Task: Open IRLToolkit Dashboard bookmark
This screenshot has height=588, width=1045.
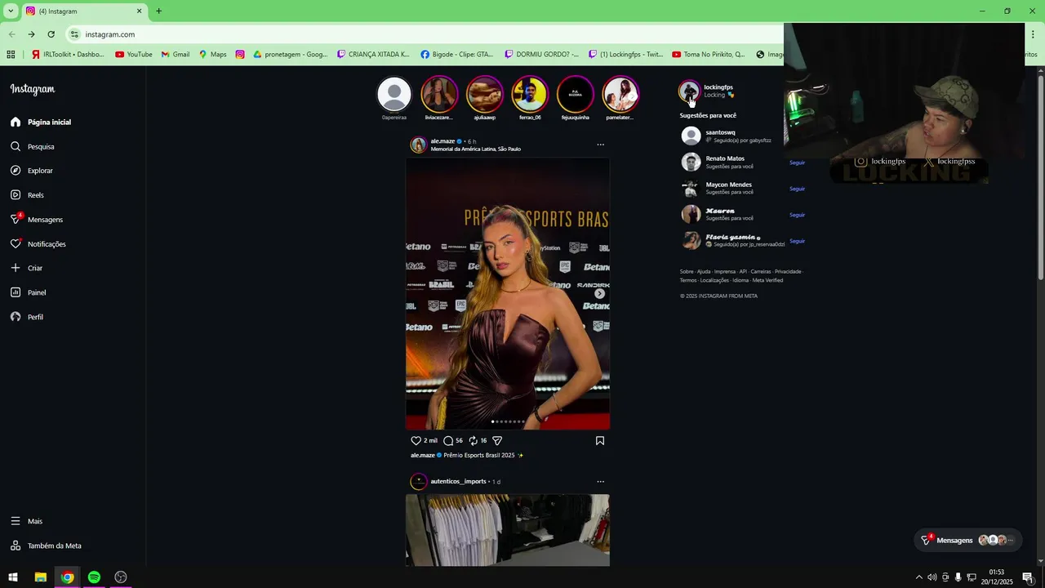Action: pos(68,55)
